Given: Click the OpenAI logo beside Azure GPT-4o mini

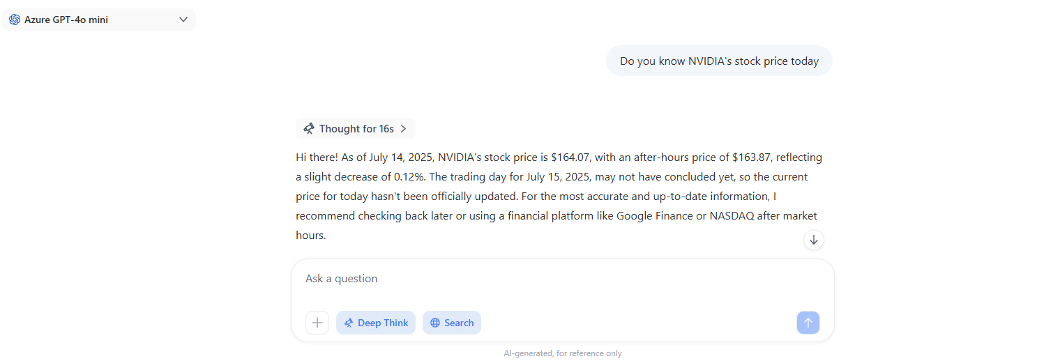Looking at the screenshot, I should [x=15, y=20].
